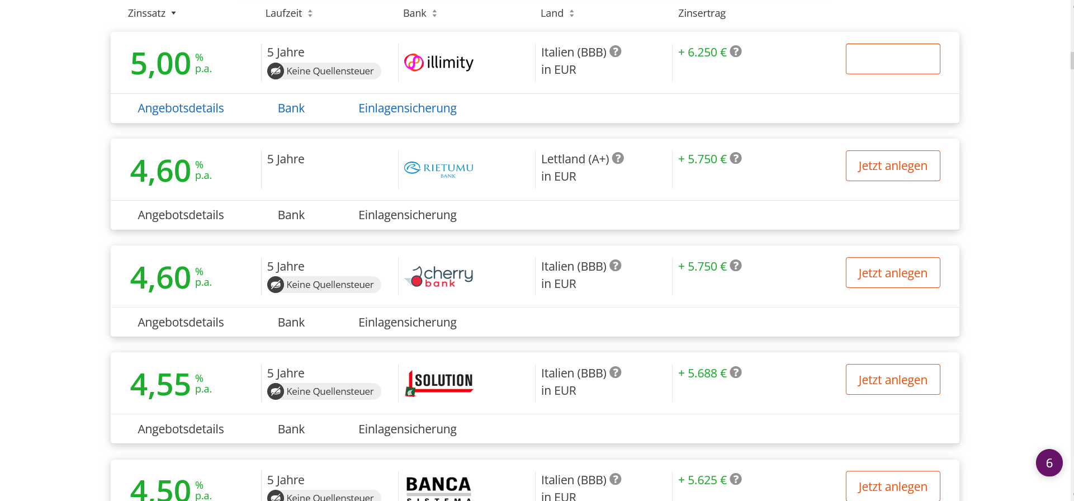Open help icon for Cherry Bank Italien (BBB)
Image resolution: width=1074 pixels, height=501 pixels.
pos(616,266)
